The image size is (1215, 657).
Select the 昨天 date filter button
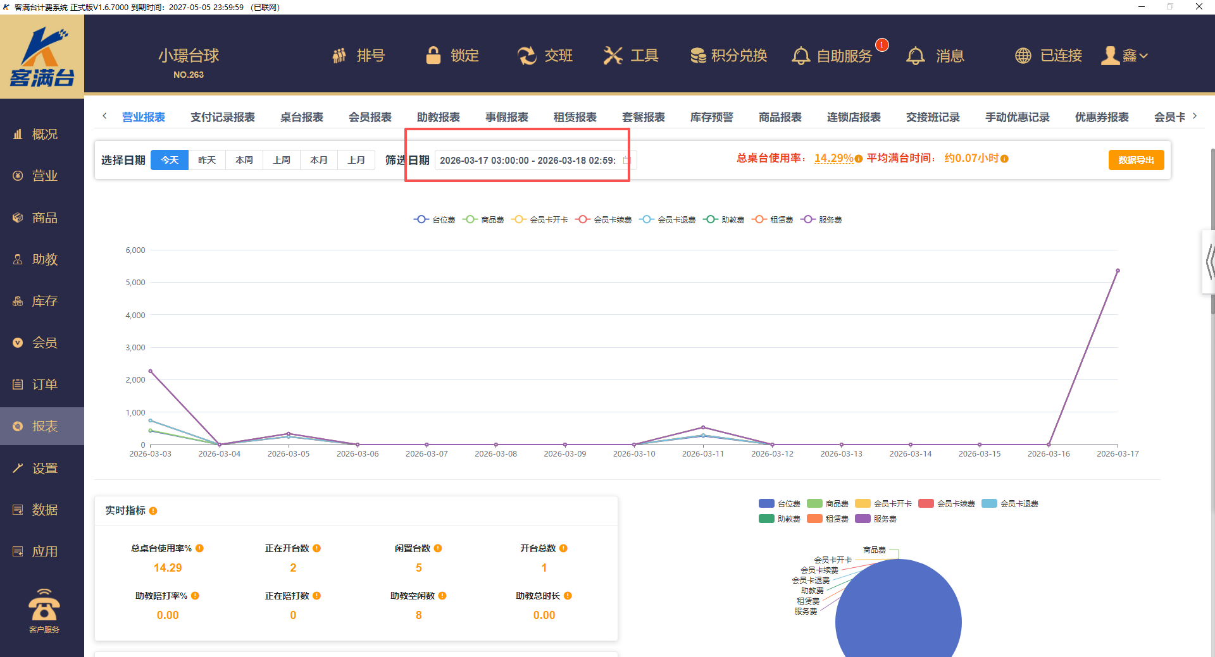coord(207,160)
